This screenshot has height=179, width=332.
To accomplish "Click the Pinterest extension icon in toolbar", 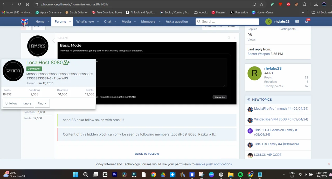I will [x=288, y=4].
